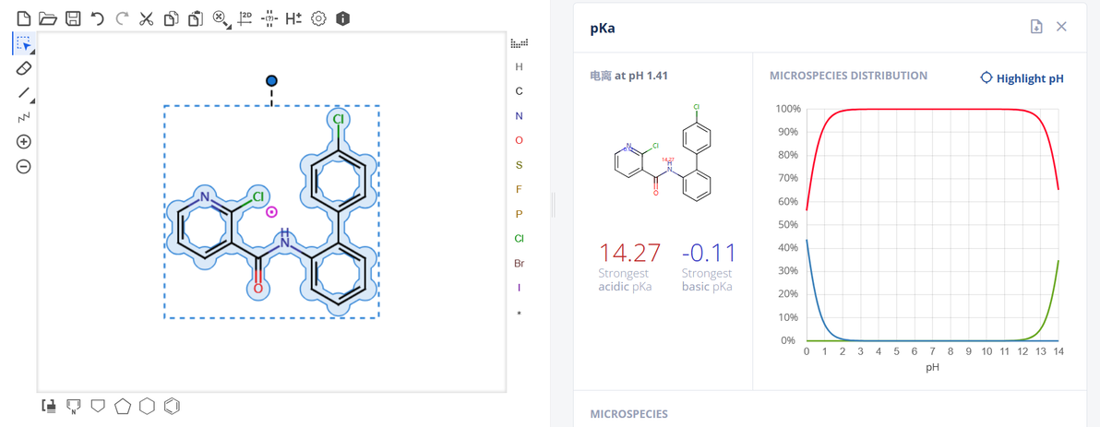
Task: Open the file folder icon
Action: click(48, 18)
